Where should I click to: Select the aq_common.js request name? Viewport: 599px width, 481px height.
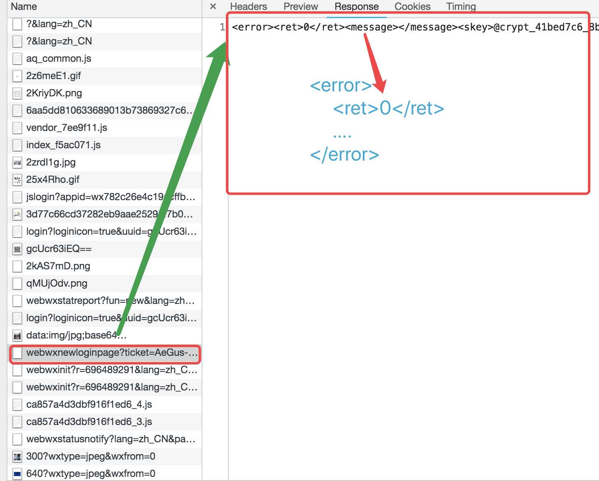pyautogui.click(x=59, y=58)
